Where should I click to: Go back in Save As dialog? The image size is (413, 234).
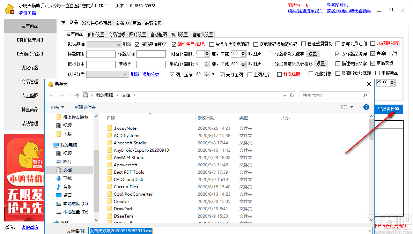pos(51,95)
